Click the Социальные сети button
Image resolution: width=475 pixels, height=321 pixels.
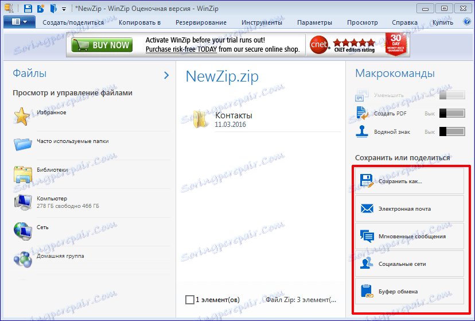[409, 264]
